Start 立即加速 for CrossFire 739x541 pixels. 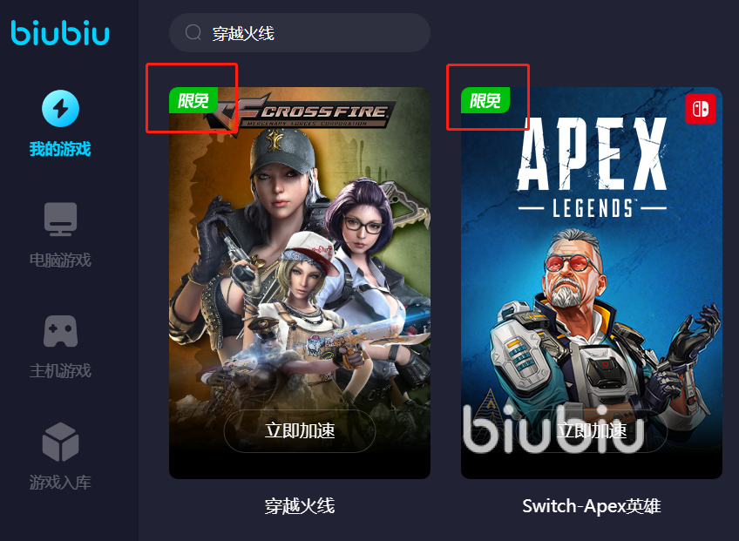tap(300, 430)
